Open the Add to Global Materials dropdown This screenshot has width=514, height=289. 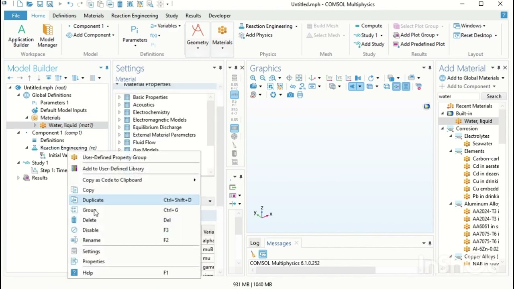(x=503, y=78)
